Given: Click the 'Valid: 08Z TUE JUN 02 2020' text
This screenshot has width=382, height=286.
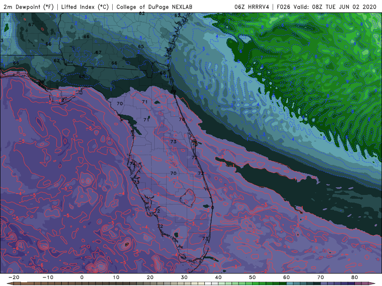Looking at the screenshot, I should pos(335,7).
